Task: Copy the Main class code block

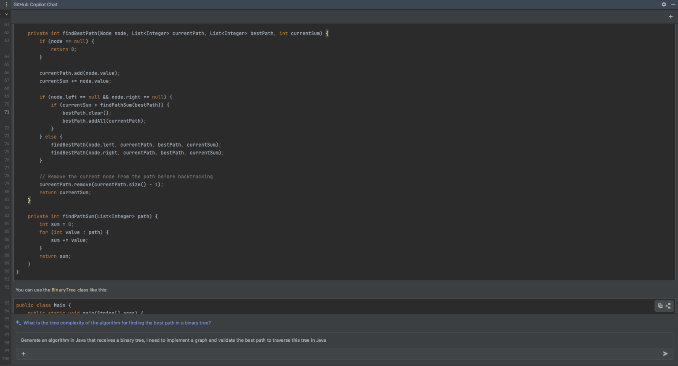Action: click(x=660, y=306)
